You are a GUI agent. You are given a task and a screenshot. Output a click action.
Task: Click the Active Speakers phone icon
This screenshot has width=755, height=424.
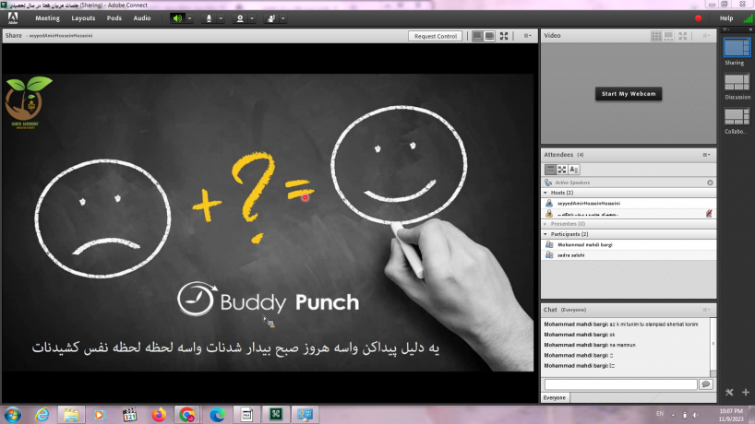pos(548,183)
